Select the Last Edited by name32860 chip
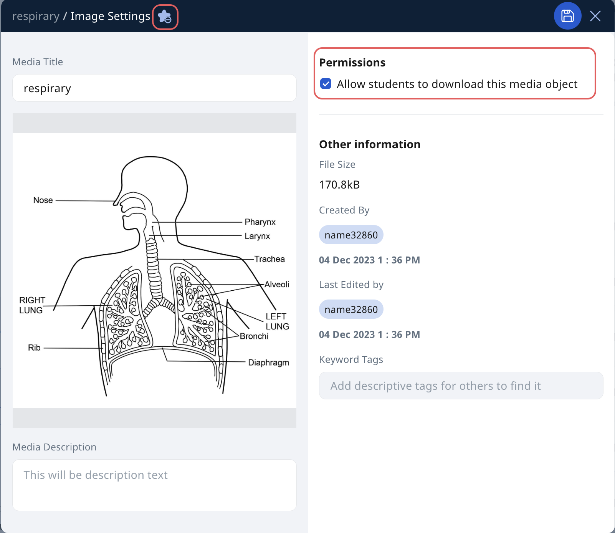Screen dimensions: 615x533 [351, 309]
